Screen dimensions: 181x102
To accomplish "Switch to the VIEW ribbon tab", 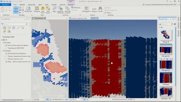I will coord(40,5).
